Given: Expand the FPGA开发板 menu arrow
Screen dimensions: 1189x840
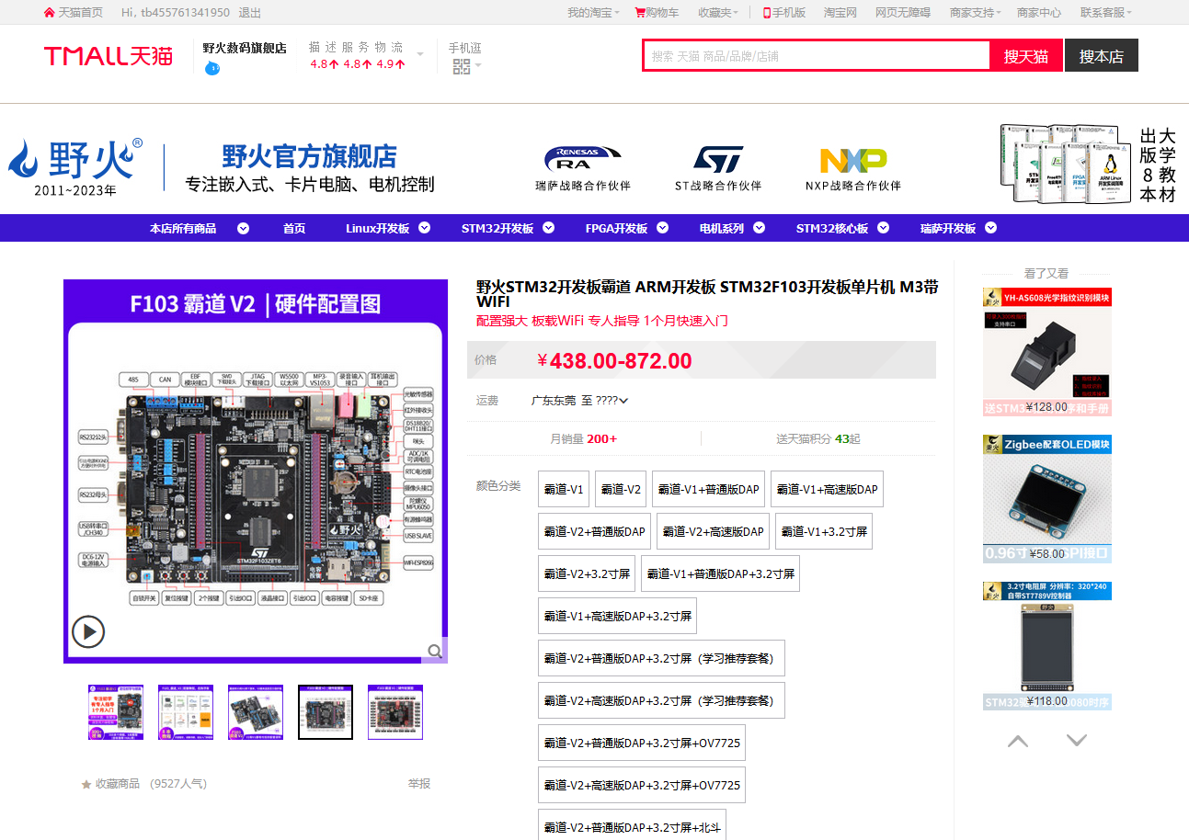Looking at the screenshot, I should click(x=662, y=228).
